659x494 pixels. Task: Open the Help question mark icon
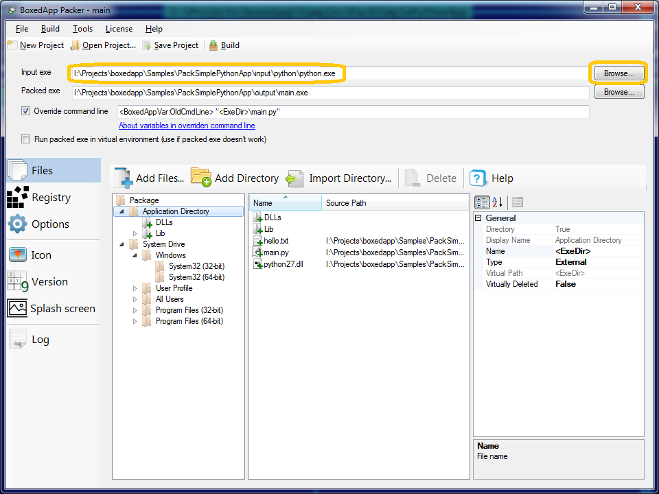(x=478, y=178)
